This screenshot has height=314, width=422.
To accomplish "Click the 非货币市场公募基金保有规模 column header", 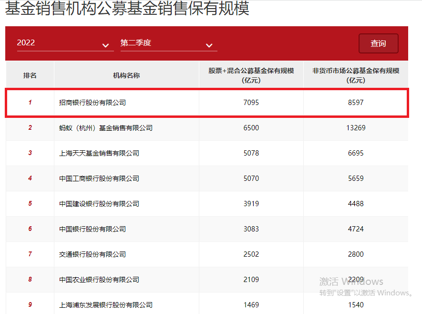I will pyautogui.click(x=356, y=75).
